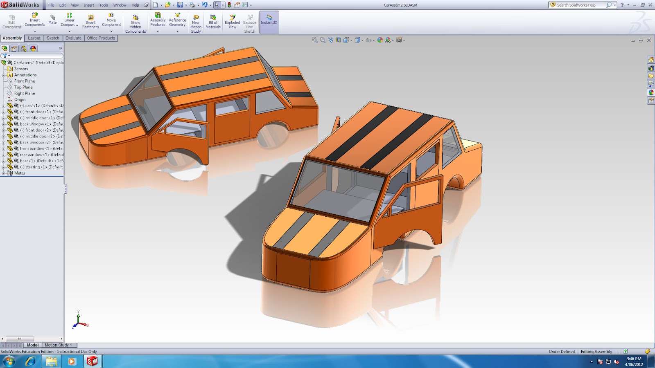655x368 pixels.
Task: Start a New Motion Study
Action: click(x=196, y=24)
